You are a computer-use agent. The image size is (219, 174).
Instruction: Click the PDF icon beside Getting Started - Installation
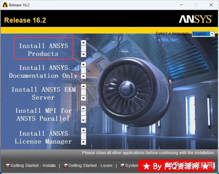click(x=8, y=165)
